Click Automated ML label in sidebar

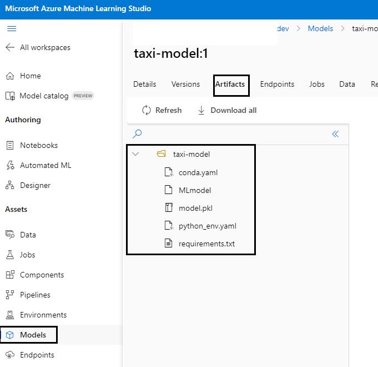(x=46, y=165)
